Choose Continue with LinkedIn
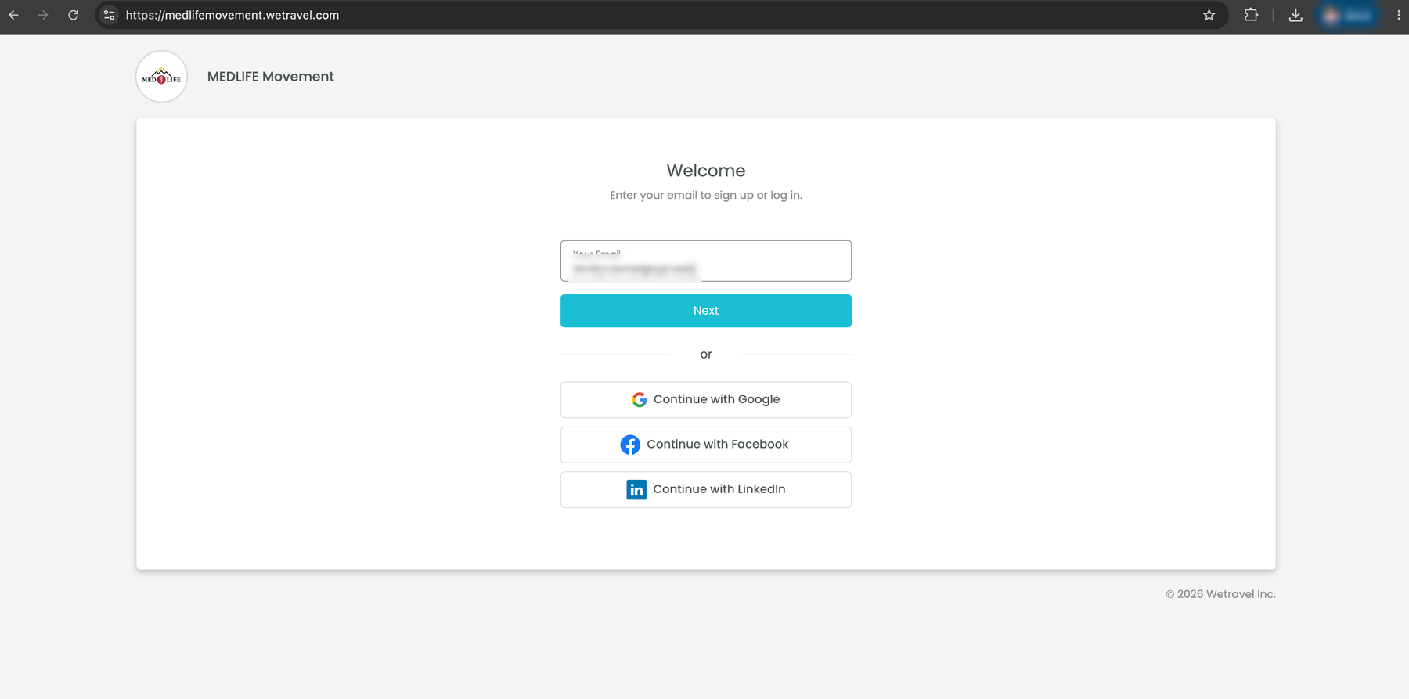The image size is (1409, 699). pos(706,489)
